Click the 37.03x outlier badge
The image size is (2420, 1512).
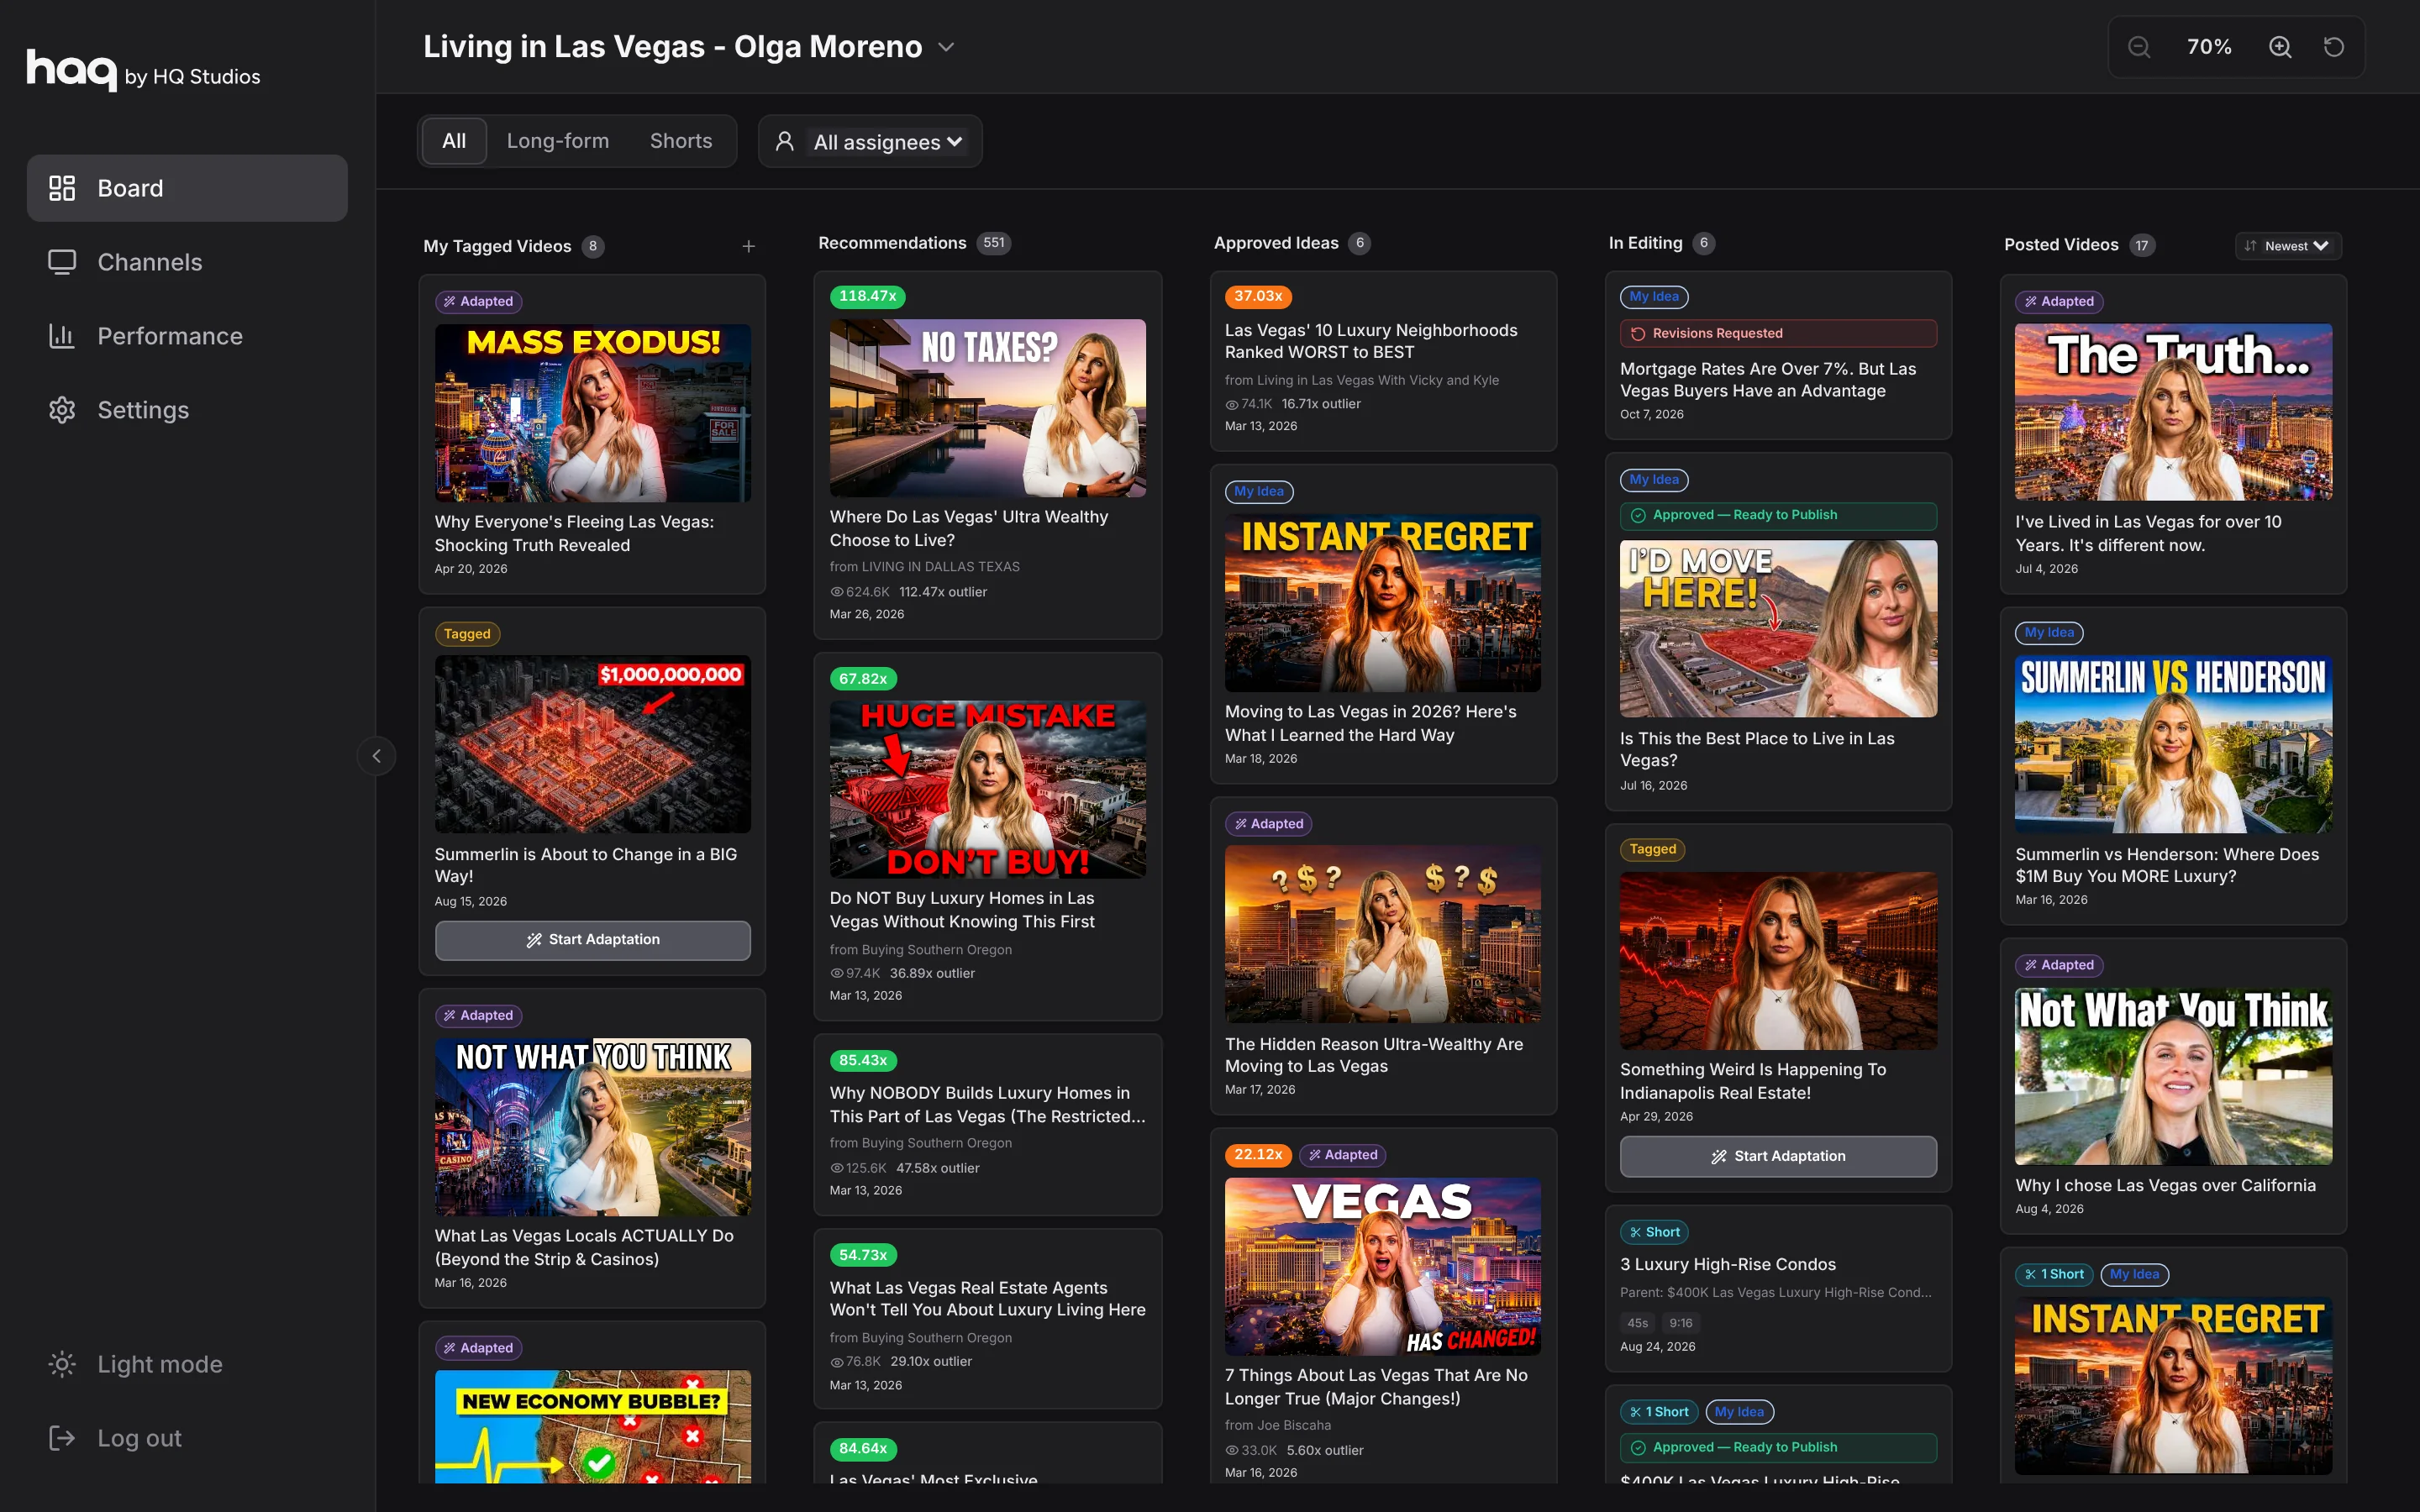coord(1258,296)
